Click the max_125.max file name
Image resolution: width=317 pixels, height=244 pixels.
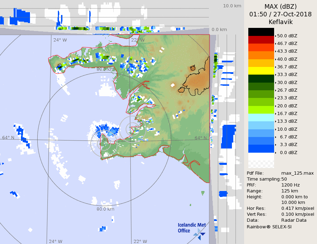coord(297,173)
